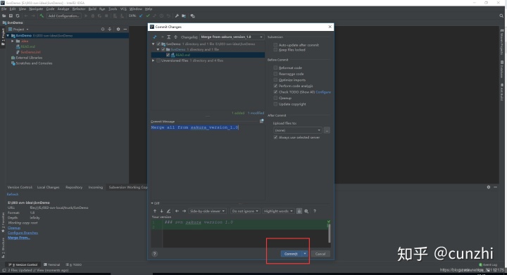Viewport: 507px width, 275px height.
Task: Open Settings via the wrench icon
Action: pyautogui.click(x=177, y=15)
